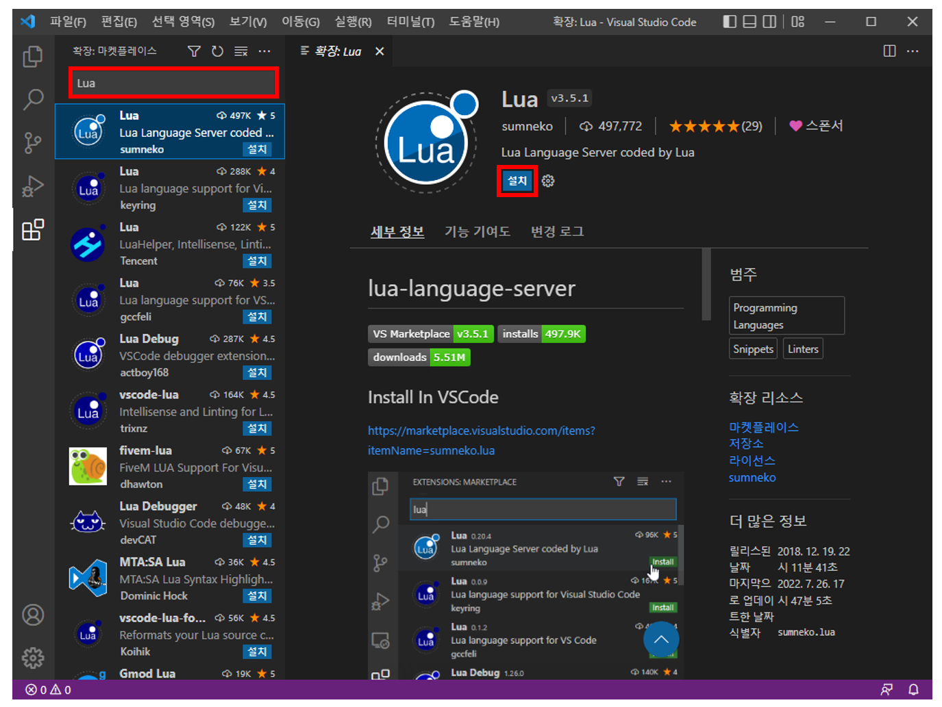Click the 확장: Lua editor tab
The image size is (942, 707).
pos(337,51)
